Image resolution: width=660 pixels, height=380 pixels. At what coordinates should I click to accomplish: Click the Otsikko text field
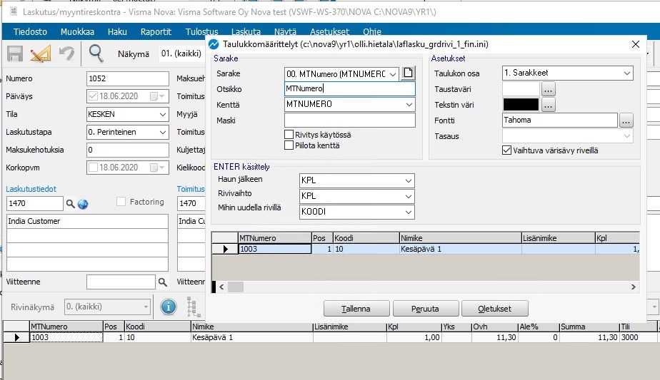(350, 88)
